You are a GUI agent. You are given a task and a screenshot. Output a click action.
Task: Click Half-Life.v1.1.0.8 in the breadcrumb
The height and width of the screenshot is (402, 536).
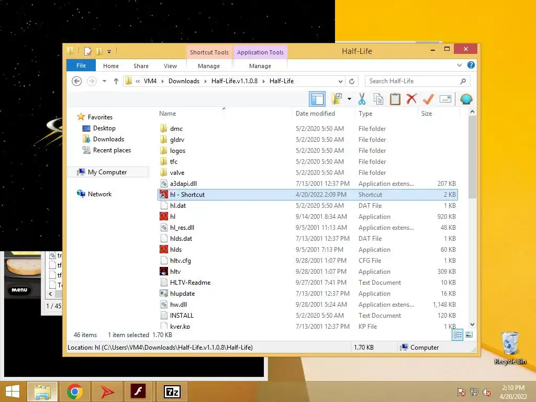pos(234,81)
